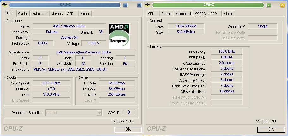Click the empty Level 3 cache field

[x=117, y=100]
